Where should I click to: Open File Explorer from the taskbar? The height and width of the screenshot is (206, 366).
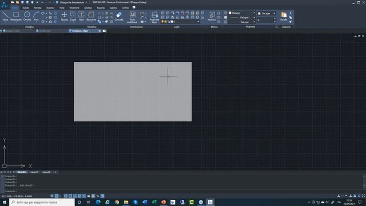[x=126, y=202]
